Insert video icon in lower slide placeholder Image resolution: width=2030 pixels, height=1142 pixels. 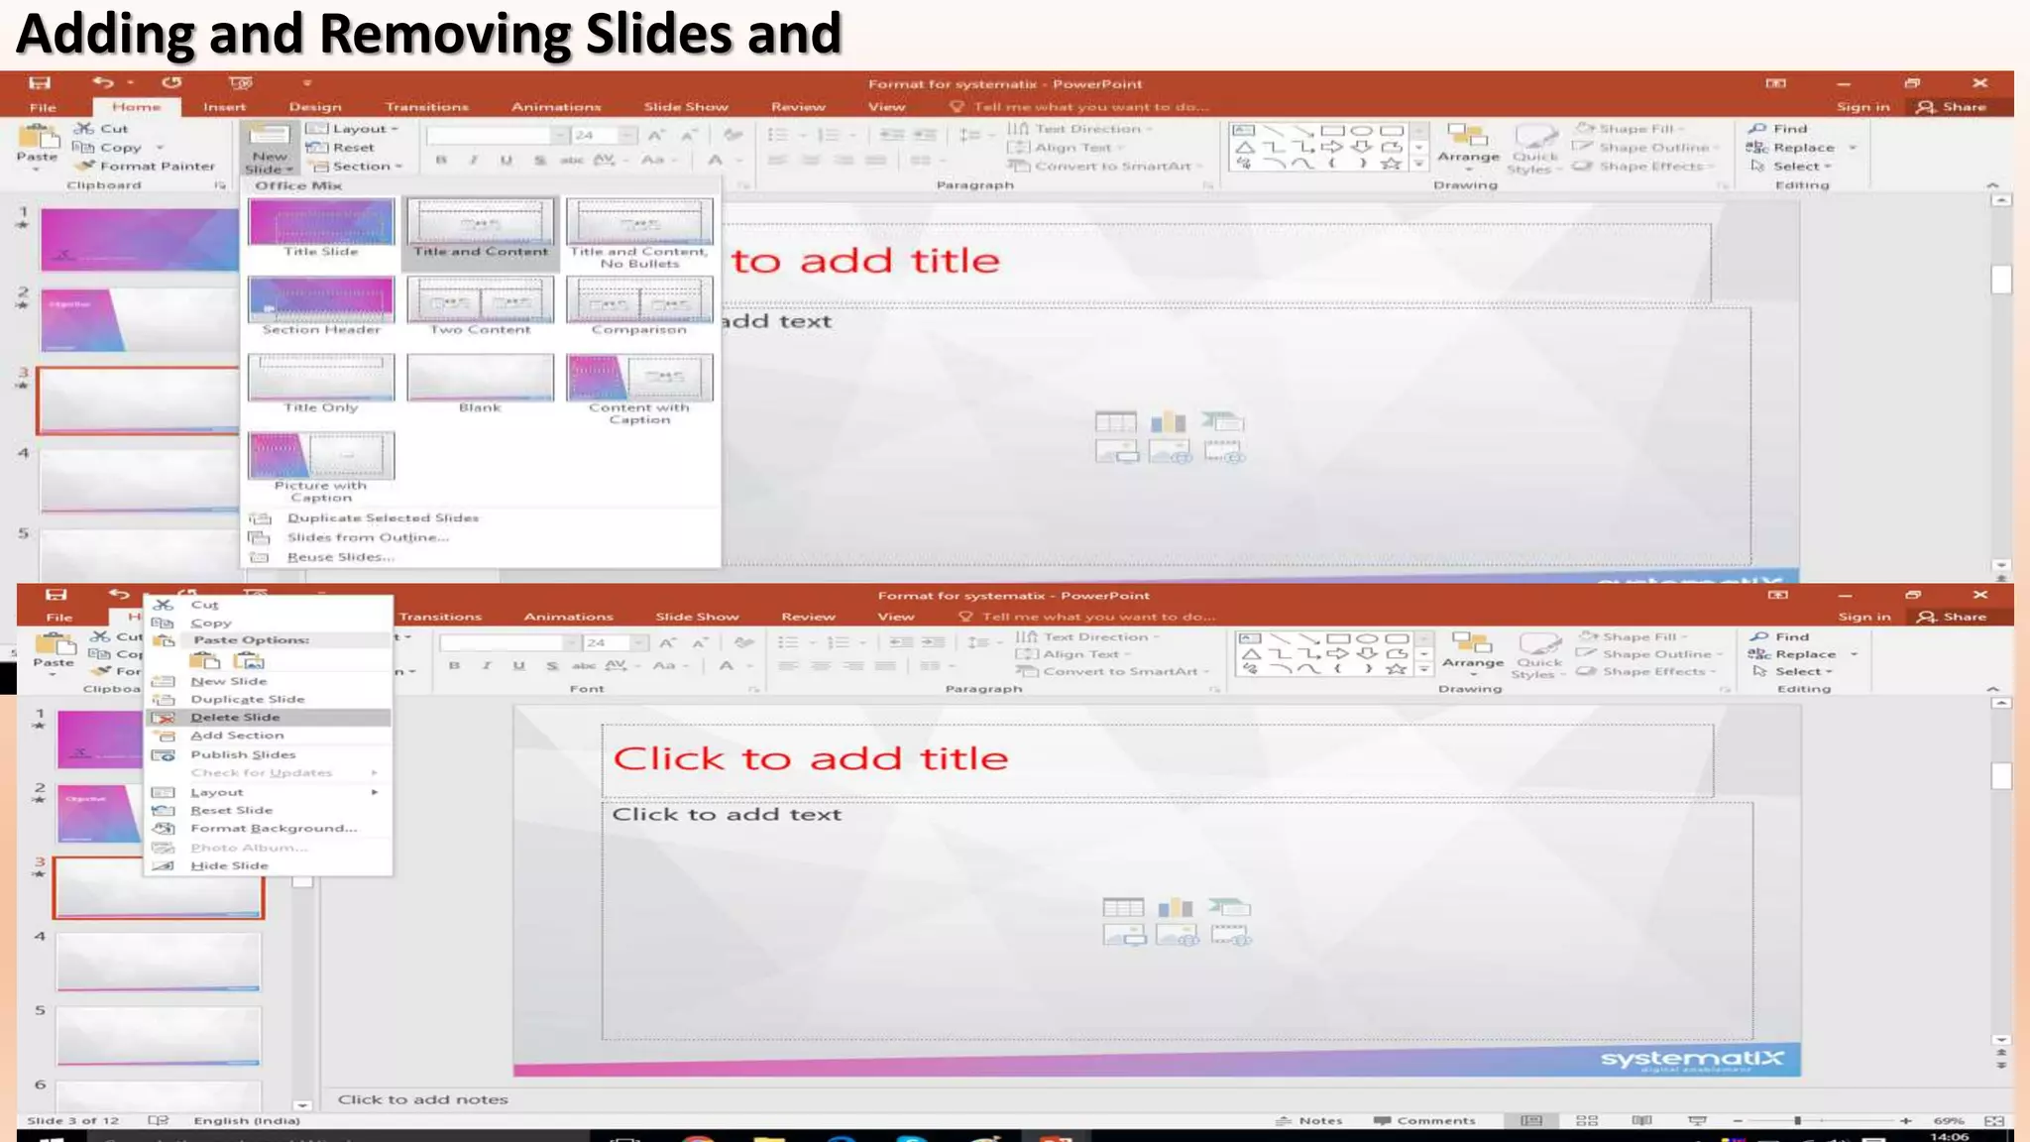1230,935
